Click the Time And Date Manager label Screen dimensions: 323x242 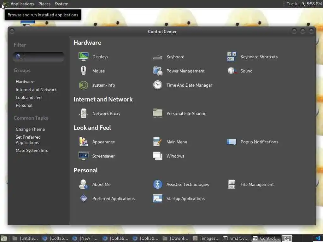[189, 85]
